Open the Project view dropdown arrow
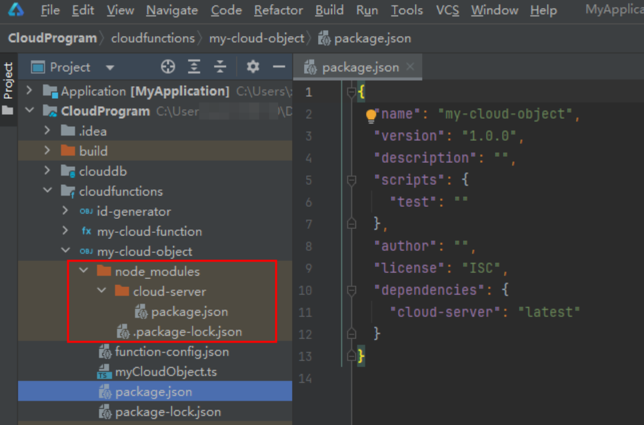Viewport: 644px width, 425px height. (x=110, y=67)
